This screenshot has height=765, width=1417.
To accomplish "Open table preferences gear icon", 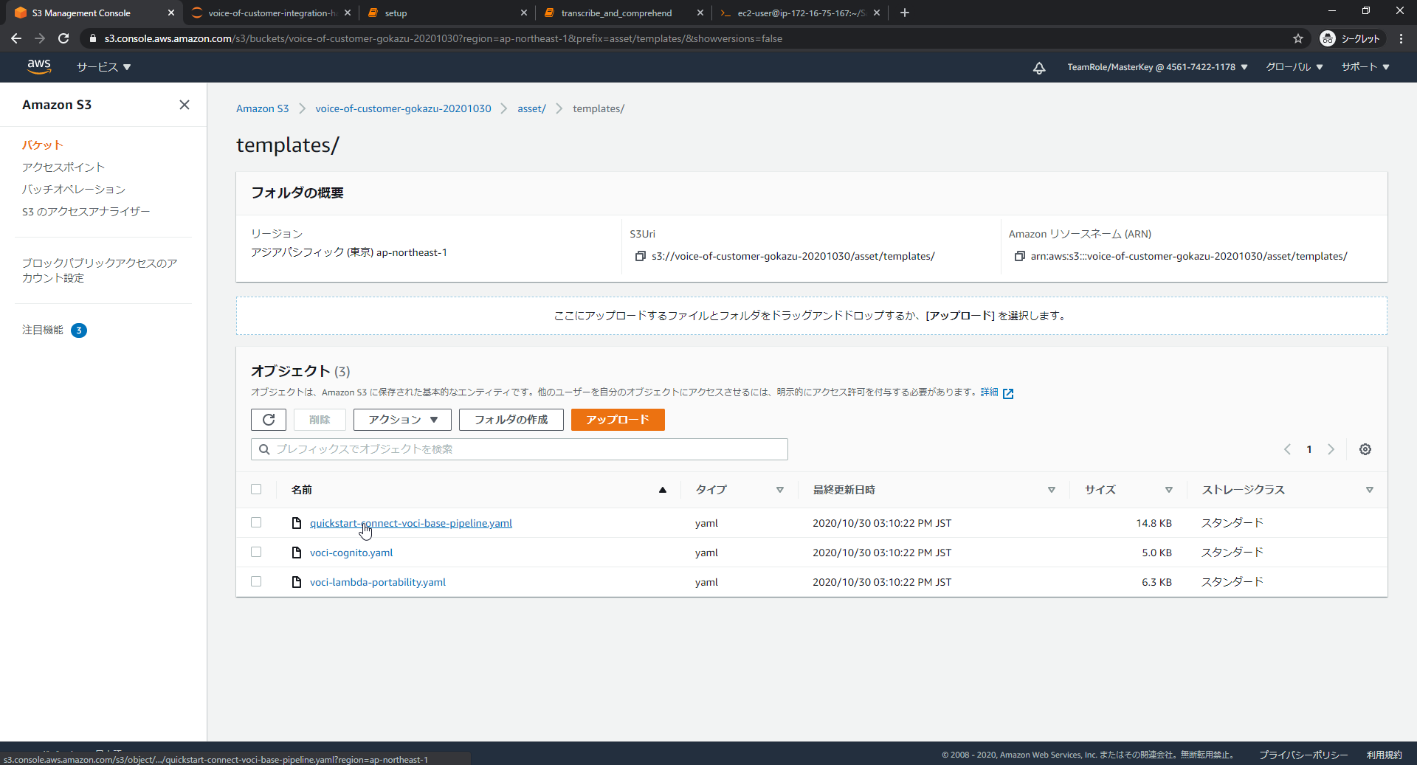I will point(1365,449).
